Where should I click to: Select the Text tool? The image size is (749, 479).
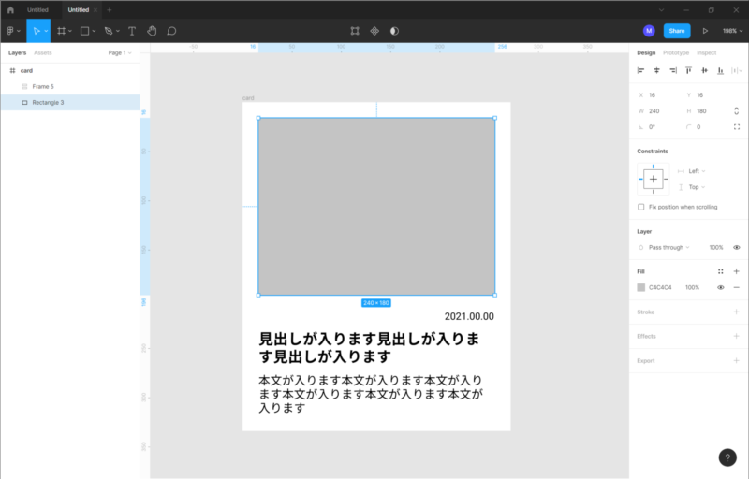point(131,31)
